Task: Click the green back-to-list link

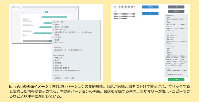Action: (24, 12)
